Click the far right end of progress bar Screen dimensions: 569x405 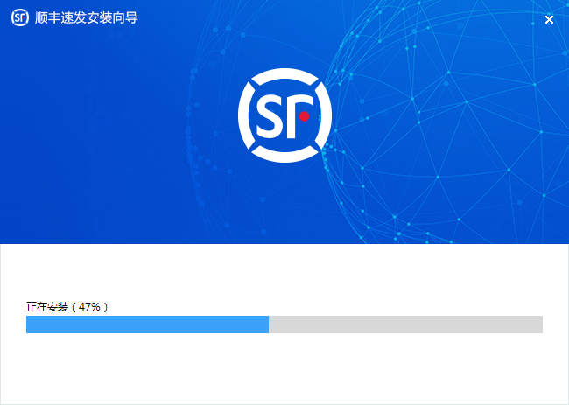point(540,325)
